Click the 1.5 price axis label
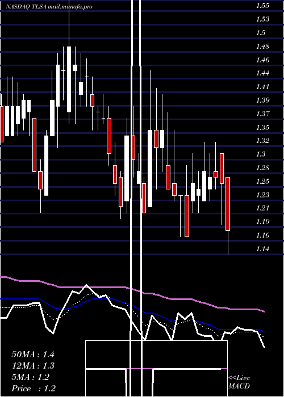Screen dimensions: 284x397 click(x=261, y=33)
